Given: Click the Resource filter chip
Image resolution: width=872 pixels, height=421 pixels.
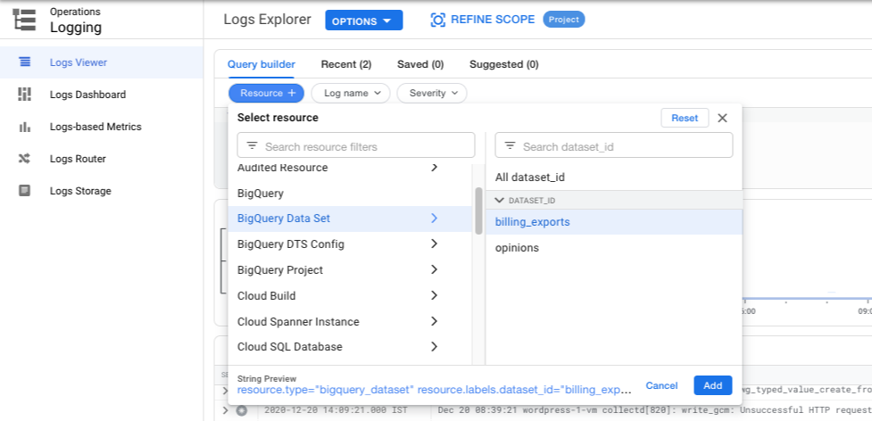Looking at the screenshot, I should click(266, 94).
